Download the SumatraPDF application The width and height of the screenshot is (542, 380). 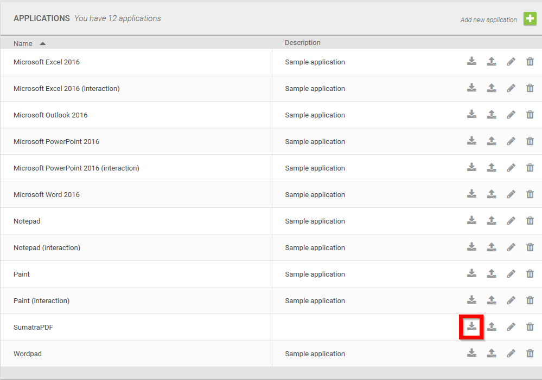pos(471,326)
